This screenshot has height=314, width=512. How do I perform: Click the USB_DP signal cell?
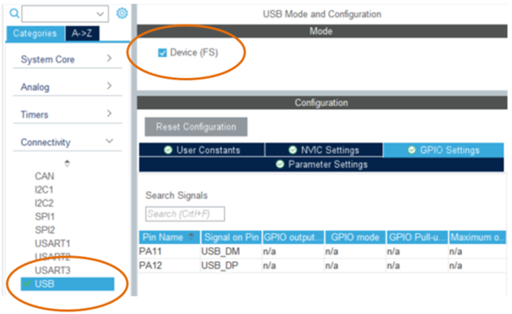point(231,266)
